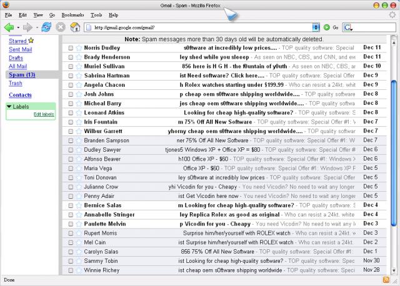400x286 pixels.
Task: Click the Google search engine icon
Action: [x=347, y=27]
